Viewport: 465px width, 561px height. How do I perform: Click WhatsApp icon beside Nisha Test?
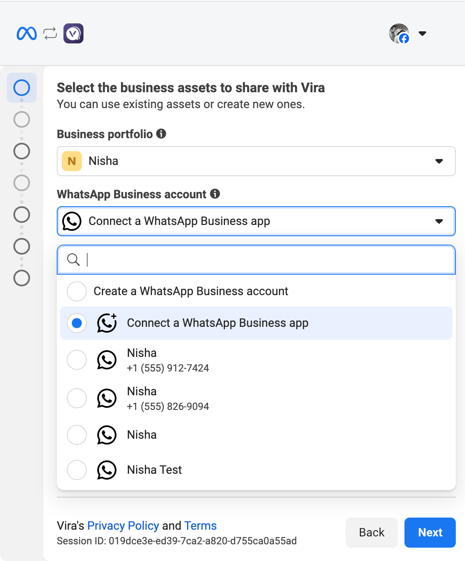point(107,470)
